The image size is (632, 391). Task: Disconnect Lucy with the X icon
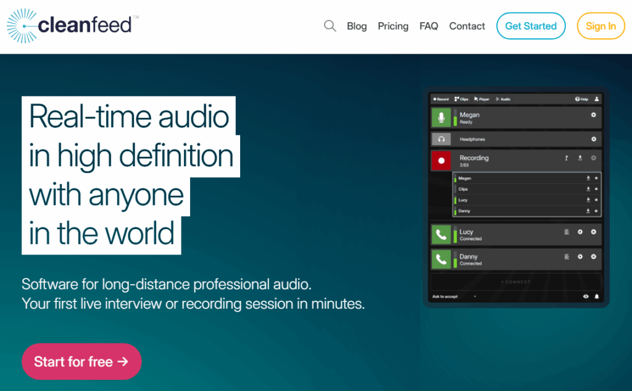tap(593, 232)
